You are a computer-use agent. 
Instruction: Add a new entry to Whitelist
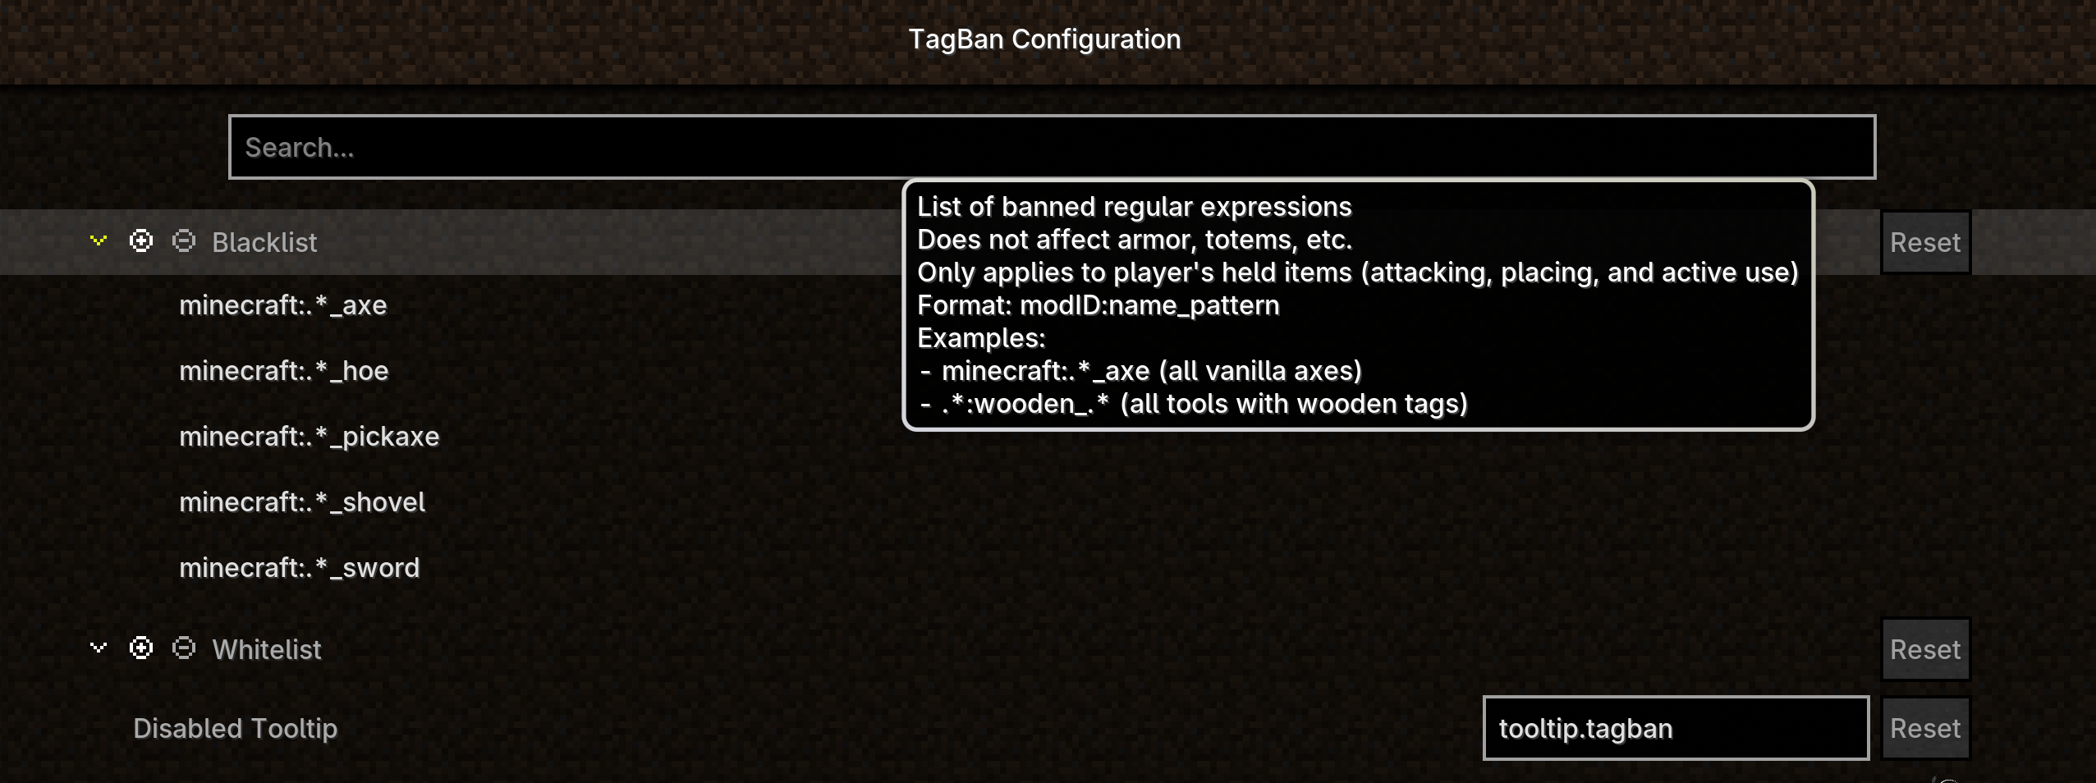(x=141, y=648)
